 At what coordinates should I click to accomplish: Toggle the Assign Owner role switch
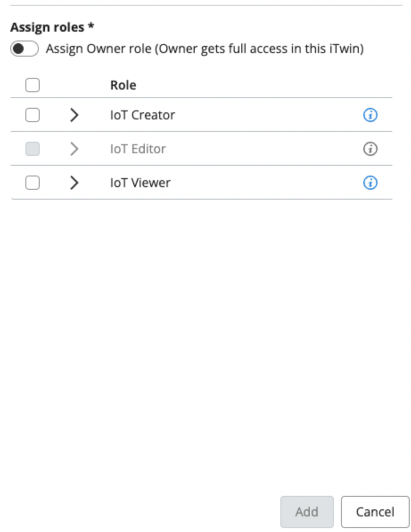click(25, 49)
